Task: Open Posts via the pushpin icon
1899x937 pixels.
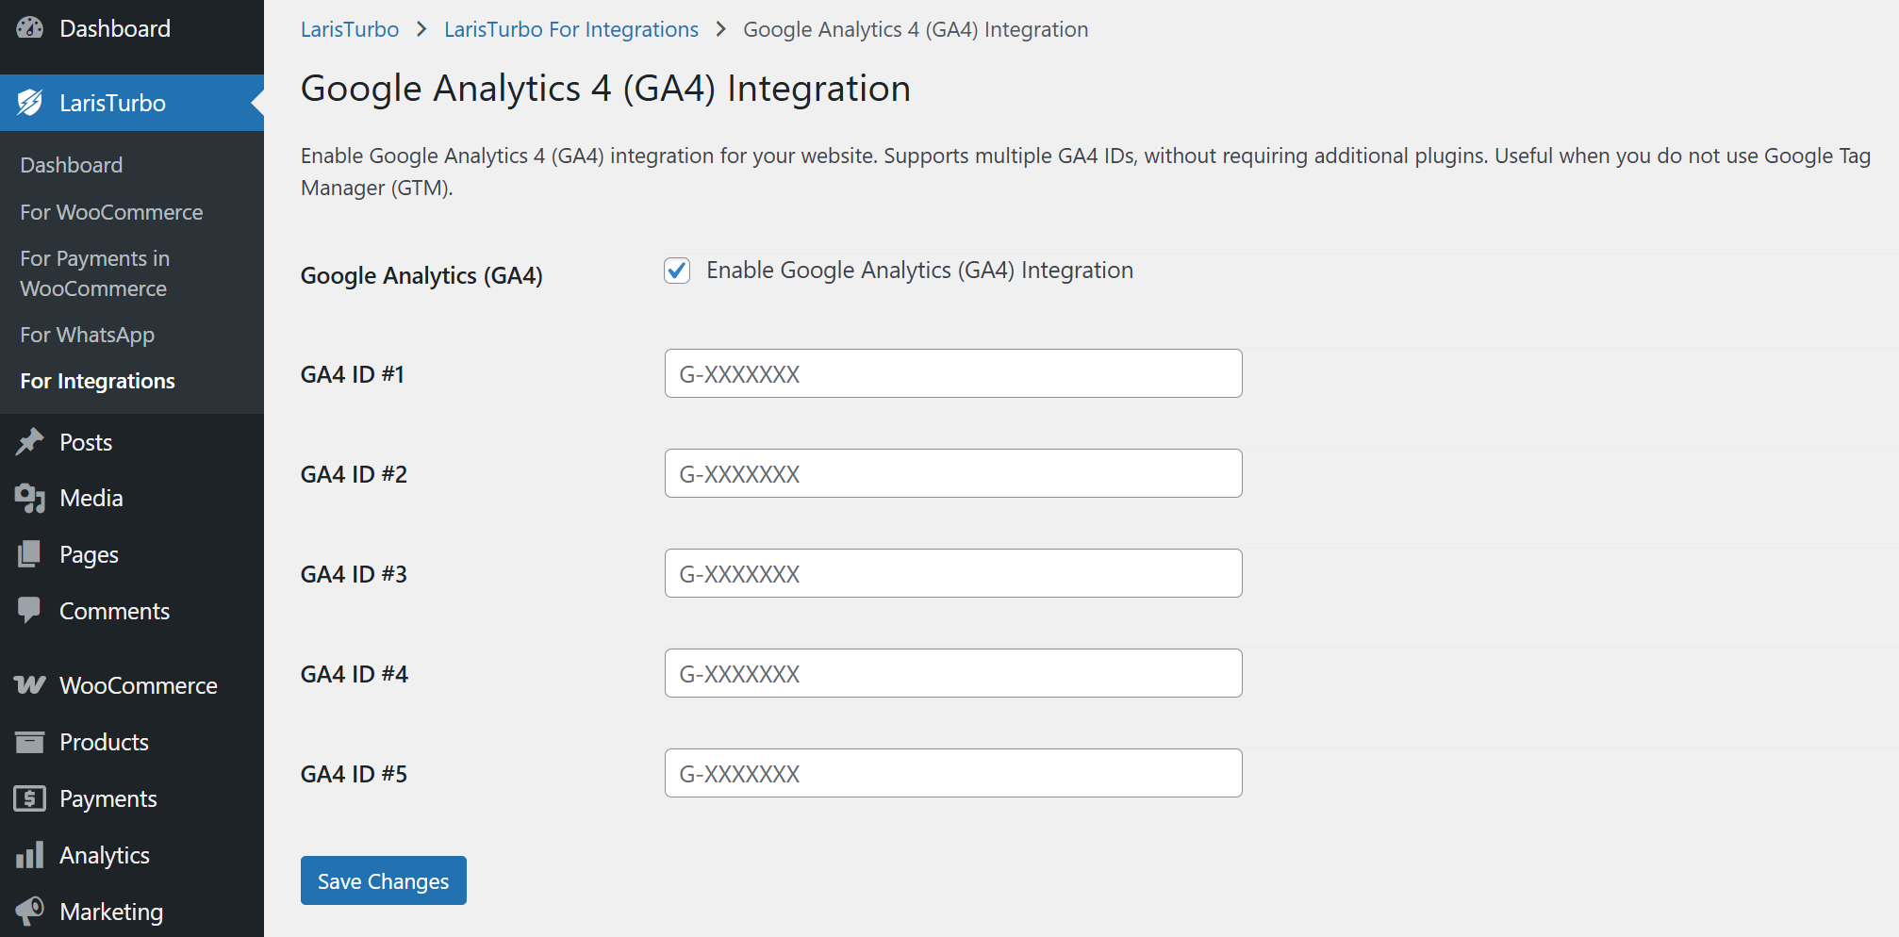Action: tap(30, 442)
